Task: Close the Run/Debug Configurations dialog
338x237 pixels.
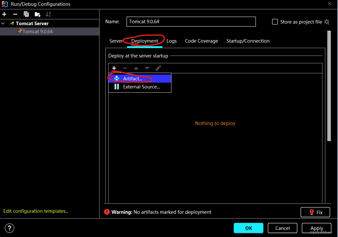Action: 329,4
